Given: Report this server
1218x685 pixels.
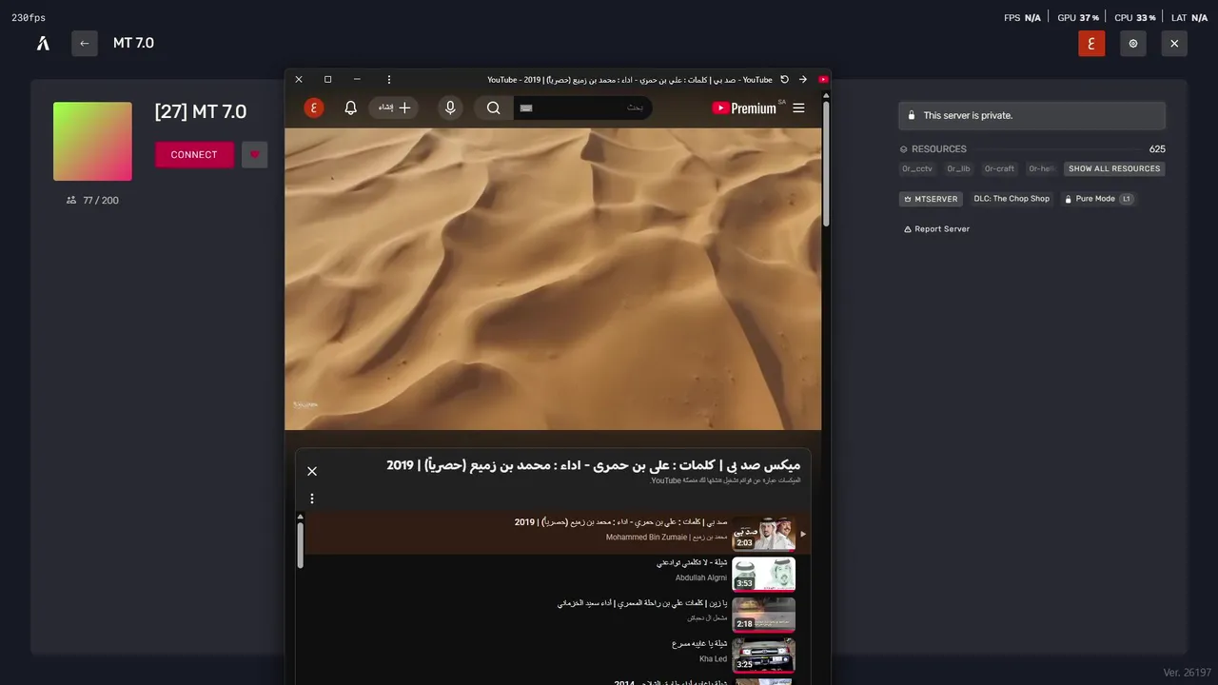Looking at the screenshot, I should point(936,229).
